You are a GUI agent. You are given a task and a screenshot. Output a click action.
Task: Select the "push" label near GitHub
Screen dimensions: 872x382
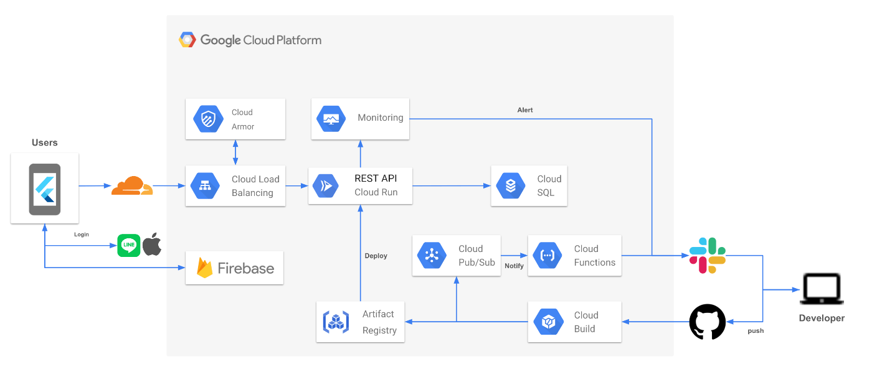(x=756, y=331)
